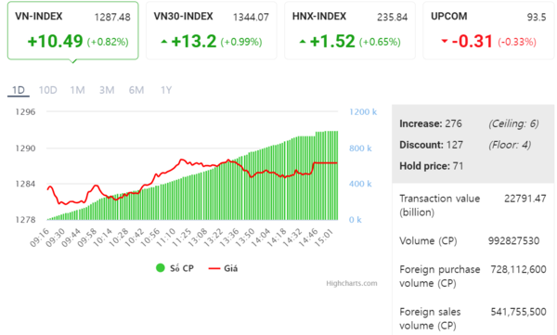Viewport: 557px width, 335px height.
Task: Click the red down arrow on UPCOM
Action: pyautogui.click(x=444, y=41)
